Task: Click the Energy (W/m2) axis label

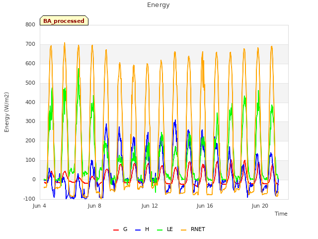Action: [6, 112]
